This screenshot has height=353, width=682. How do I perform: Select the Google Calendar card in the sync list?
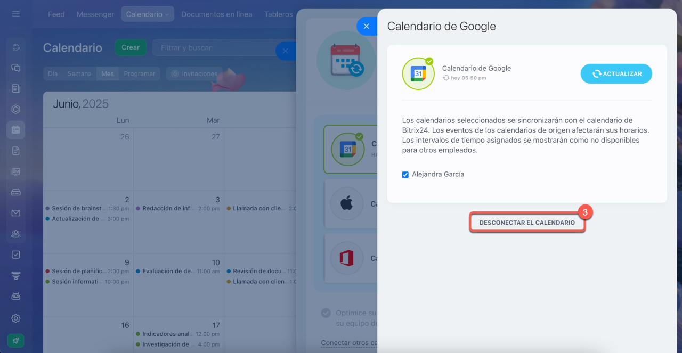(351, 149)
